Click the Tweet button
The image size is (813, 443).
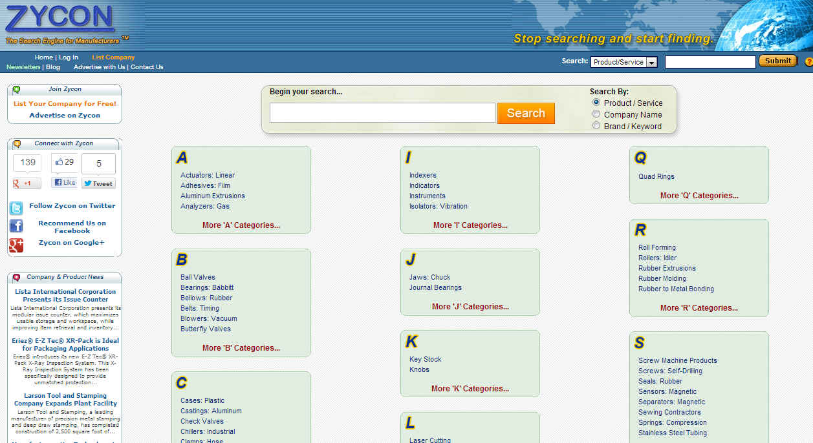click(98, 183)
